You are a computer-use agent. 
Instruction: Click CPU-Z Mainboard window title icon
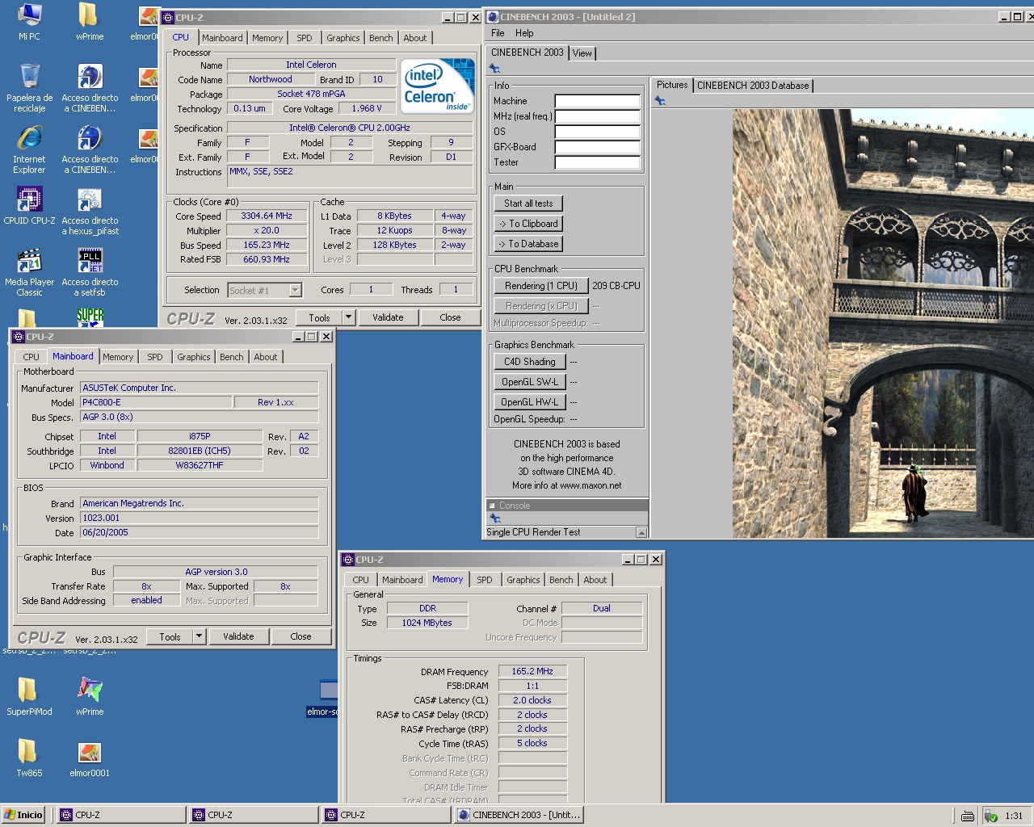19,337
